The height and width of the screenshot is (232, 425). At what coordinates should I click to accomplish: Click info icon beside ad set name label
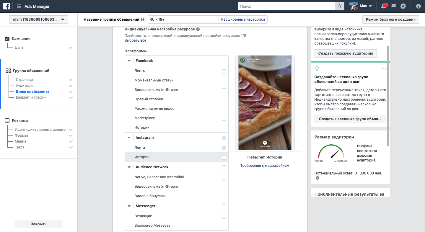pyautogui.click(x=142, y=19)
